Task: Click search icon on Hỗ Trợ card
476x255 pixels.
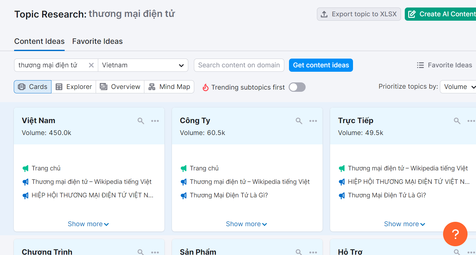Action: pyautogui.click(x=457, y=252)
